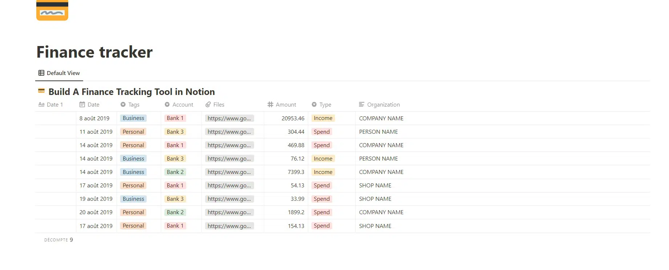Viewport: 669px width, 270px height.
Task: Click the hash icon in Amount header
Action: pos(270,105)
